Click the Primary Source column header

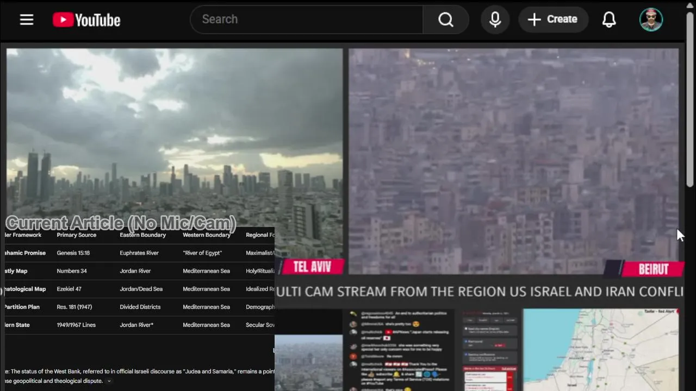[x=76, y=235]
